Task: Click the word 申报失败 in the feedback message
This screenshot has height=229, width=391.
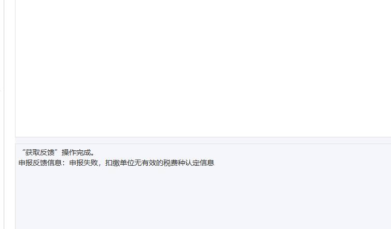Action: pyautogui.click(x=83, y=163)
